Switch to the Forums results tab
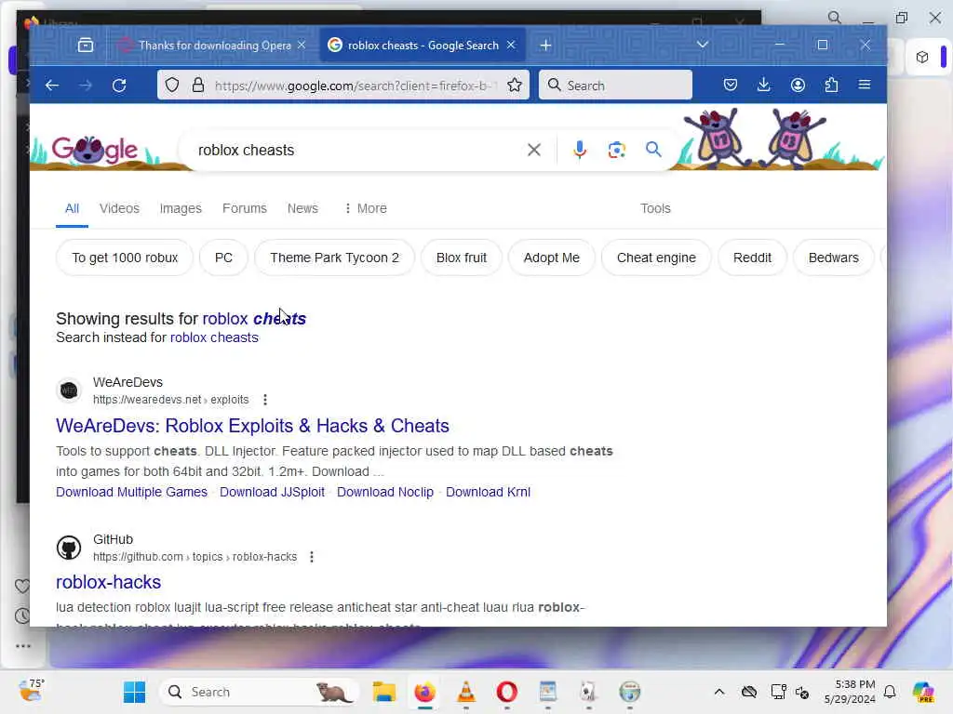Screen dimensions: 953x714 (x=245, y=208)
